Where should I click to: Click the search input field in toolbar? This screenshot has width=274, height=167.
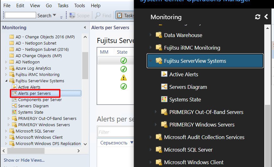point(20,15)
